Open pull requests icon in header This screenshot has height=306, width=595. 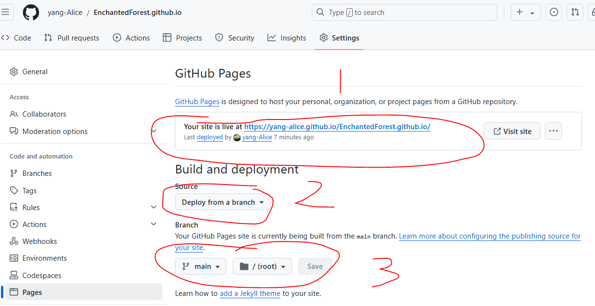(575, 13)
